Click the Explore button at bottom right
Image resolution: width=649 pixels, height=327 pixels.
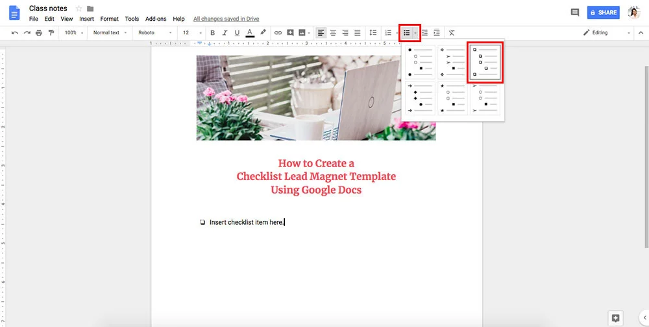(x=615, y=318)
